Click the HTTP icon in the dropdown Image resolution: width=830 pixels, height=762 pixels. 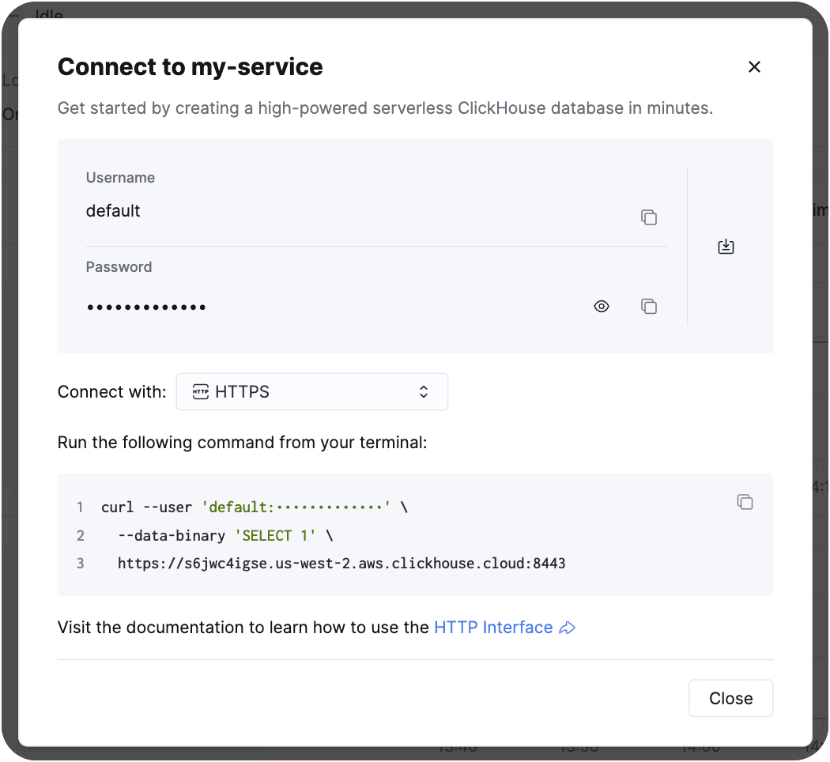(x=200, y=391)
